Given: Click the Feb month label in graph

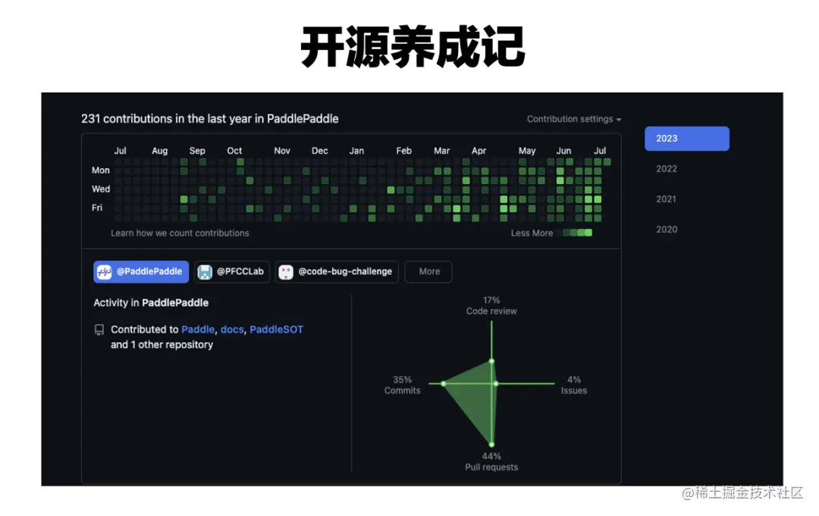Looking at the screenshot, I should click(403, 150).
